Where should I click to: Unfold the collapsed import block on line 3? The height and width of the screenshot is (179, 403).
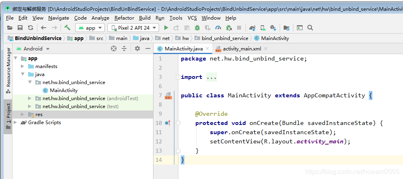pos(178,77)
